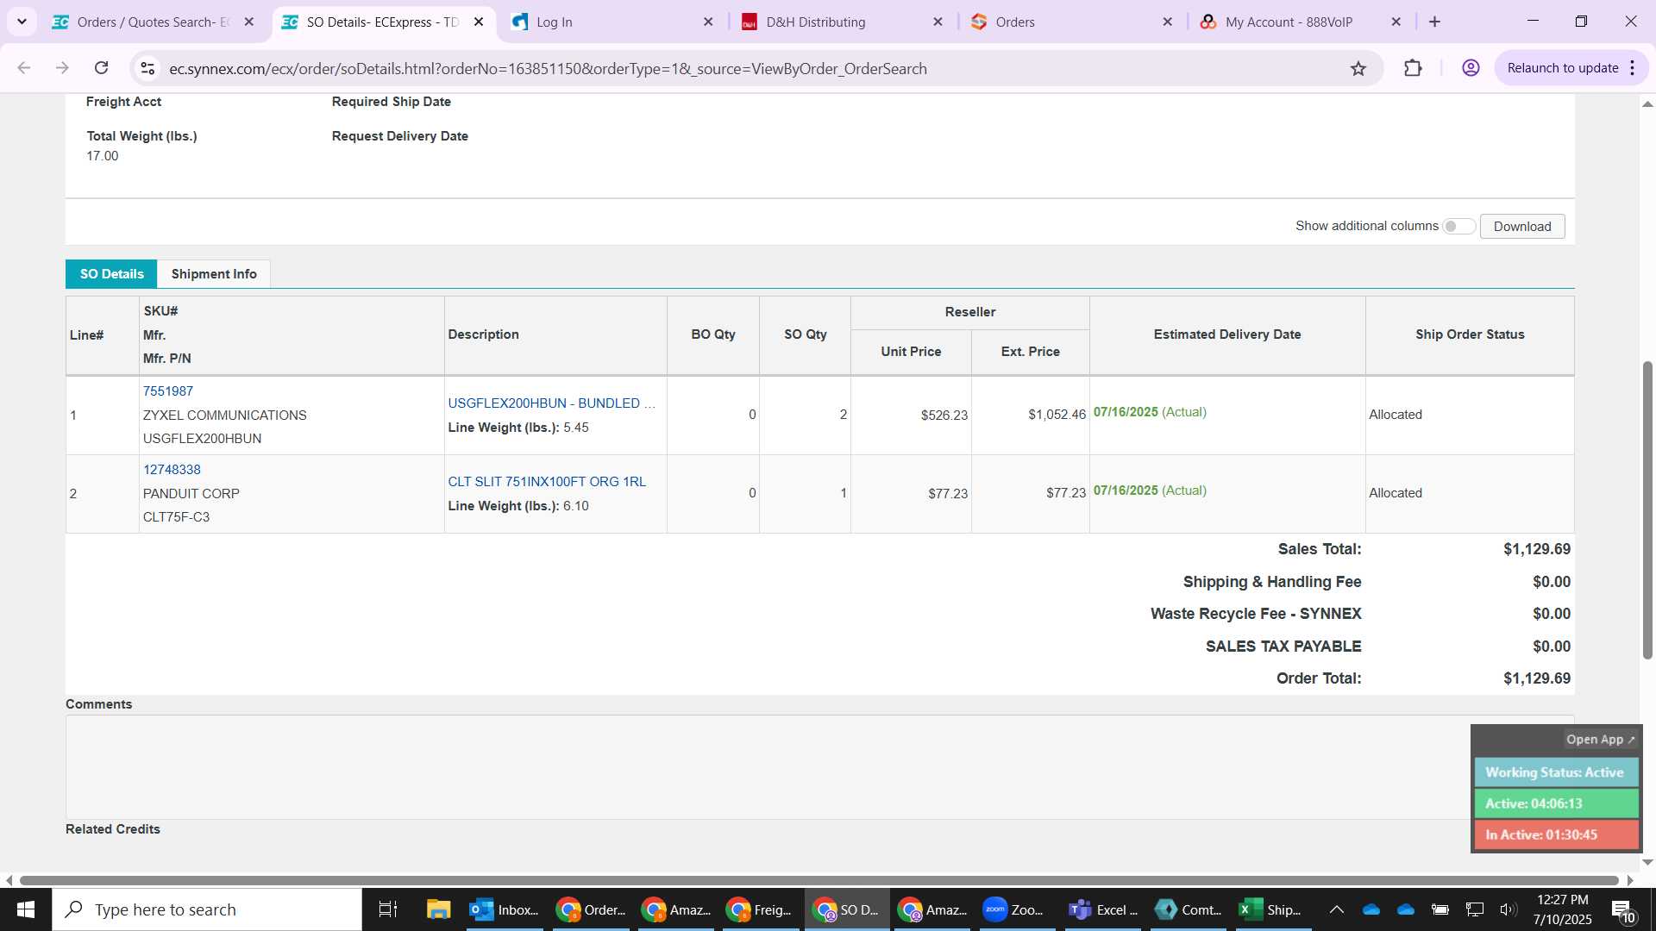Open the Comt... app on the taskbar
Image resolution: width=1656 pixels, height=931 pixels.
click(1188, 909)
